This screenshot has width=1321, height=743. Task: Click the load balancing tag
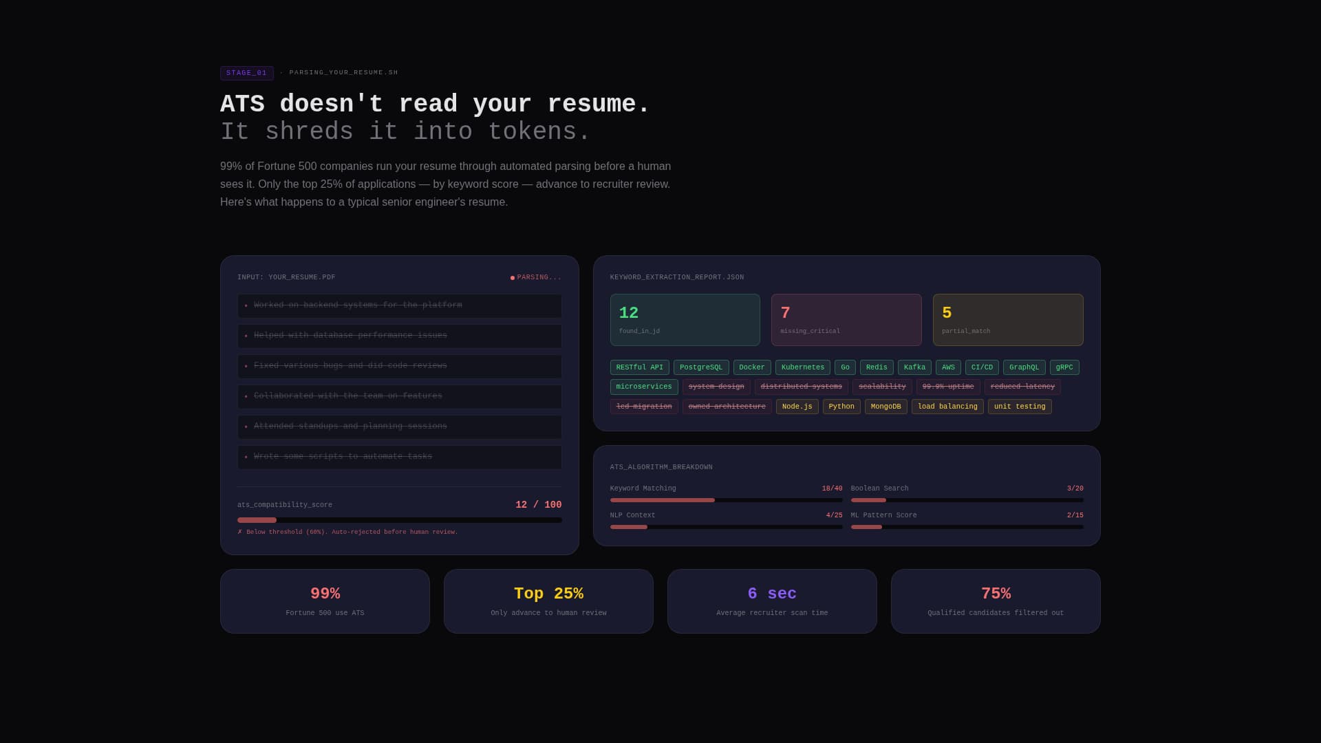947,407
